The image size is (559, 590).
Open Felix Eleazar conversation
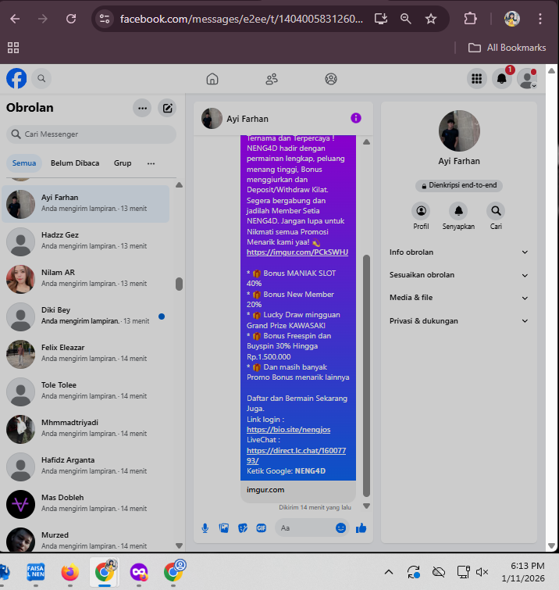86,354
